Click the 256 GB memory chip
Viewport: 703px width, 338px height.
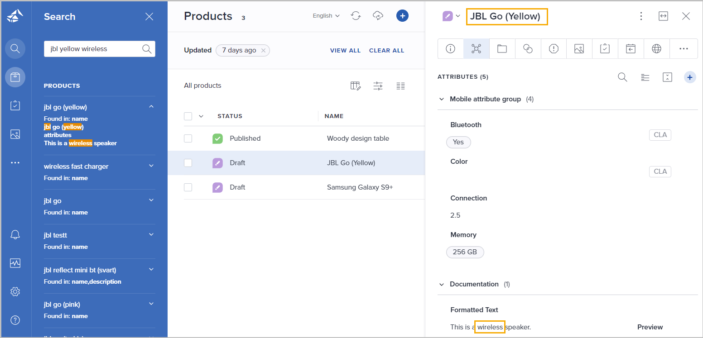point(465,252)
